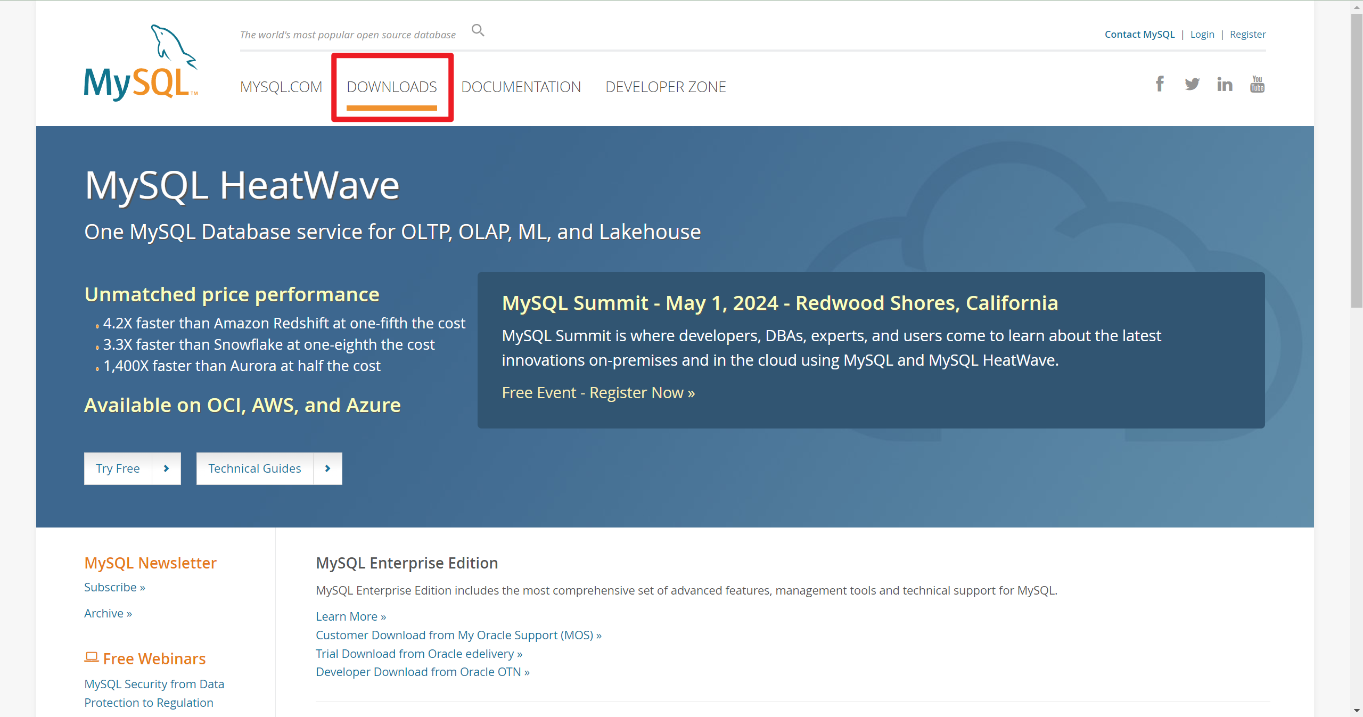Screen dimensions: 1363x717
Task: Open MySQL Twitter bird icon
Action: pyautogui.click(x=1192, y=84)
